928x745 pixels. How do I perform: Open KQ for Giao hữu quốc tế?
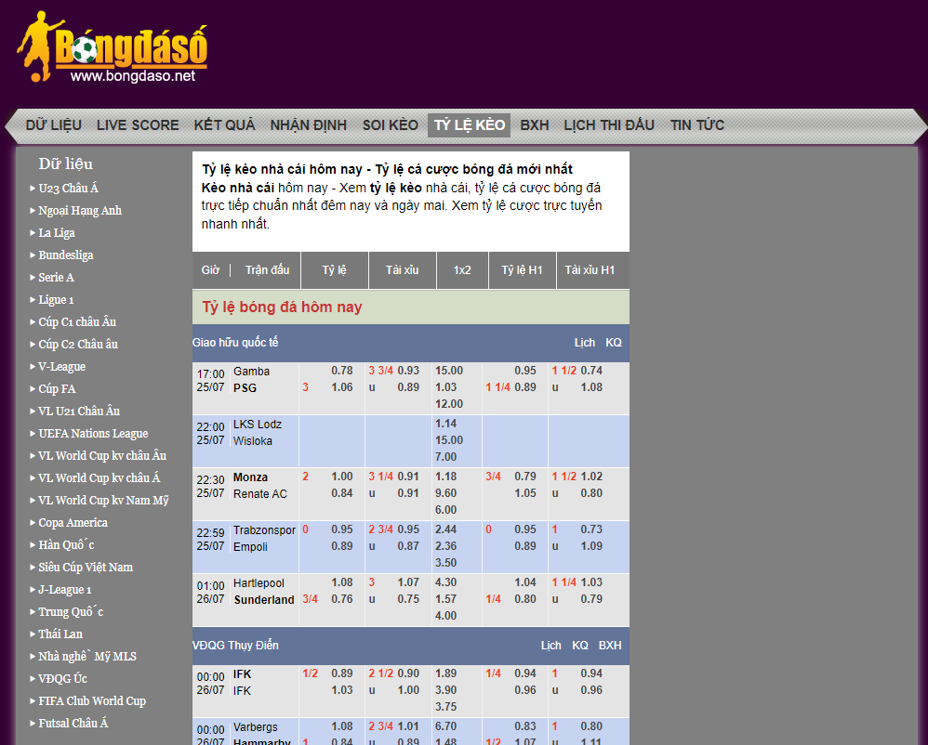click(x=614, y=343)
